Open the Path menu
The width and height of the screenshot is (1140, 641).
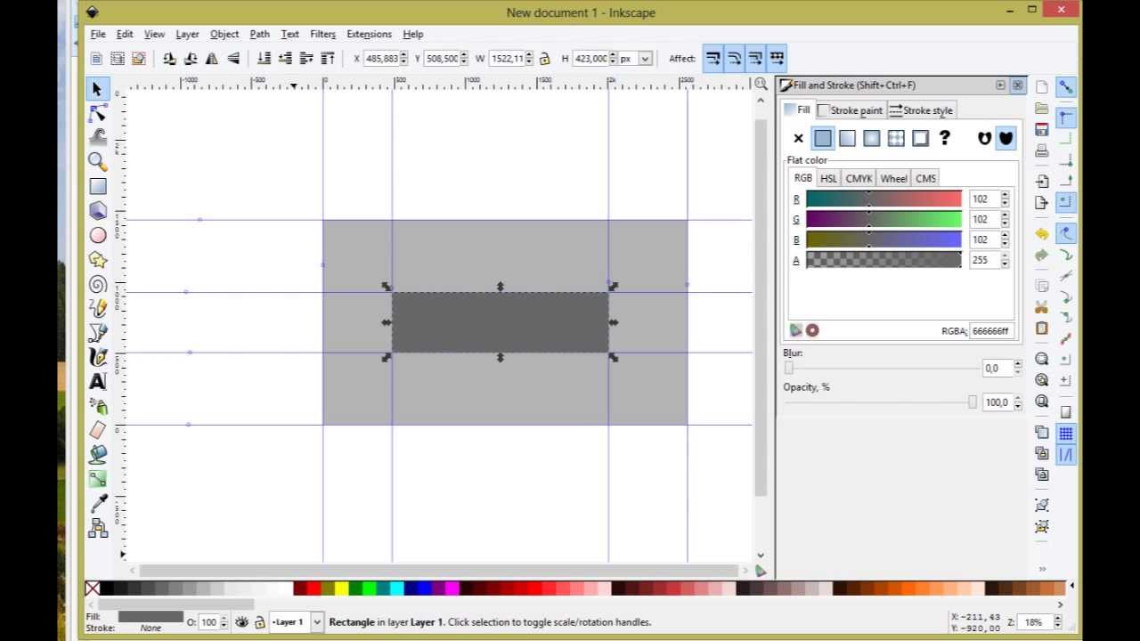pyautogui.click(x=259, y=34)
